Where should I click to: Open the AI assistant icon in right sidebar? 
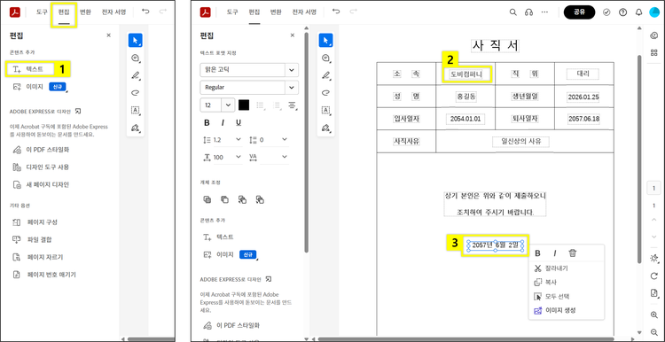(x=654, y=36)
